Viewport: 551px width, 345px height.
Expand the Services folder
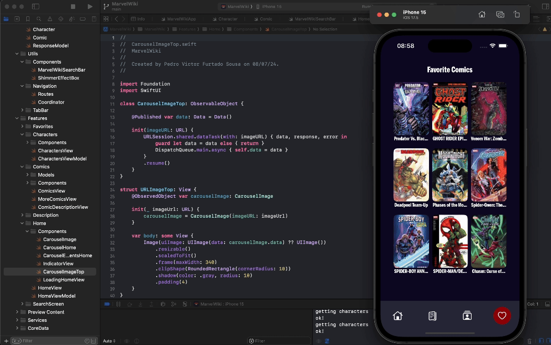[x=17, y=320]
